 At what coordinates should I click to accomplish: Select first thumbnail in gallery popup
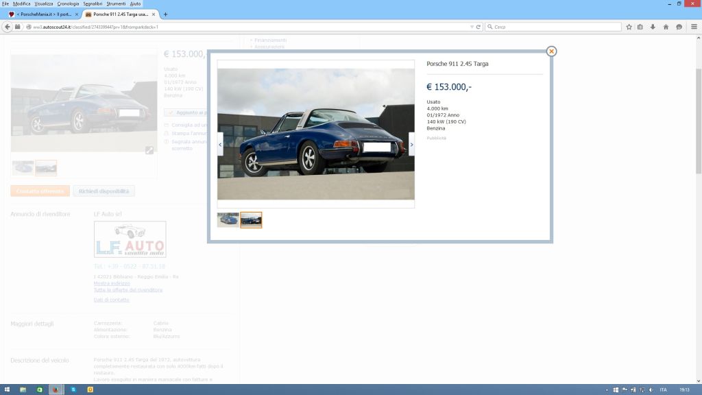228,220
